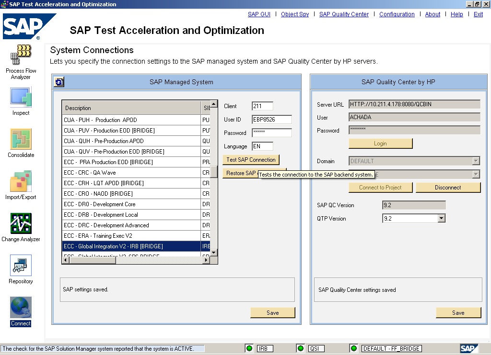
Task: Select CUA - PUH - Production APOD entry
Action: pos(131,120)
